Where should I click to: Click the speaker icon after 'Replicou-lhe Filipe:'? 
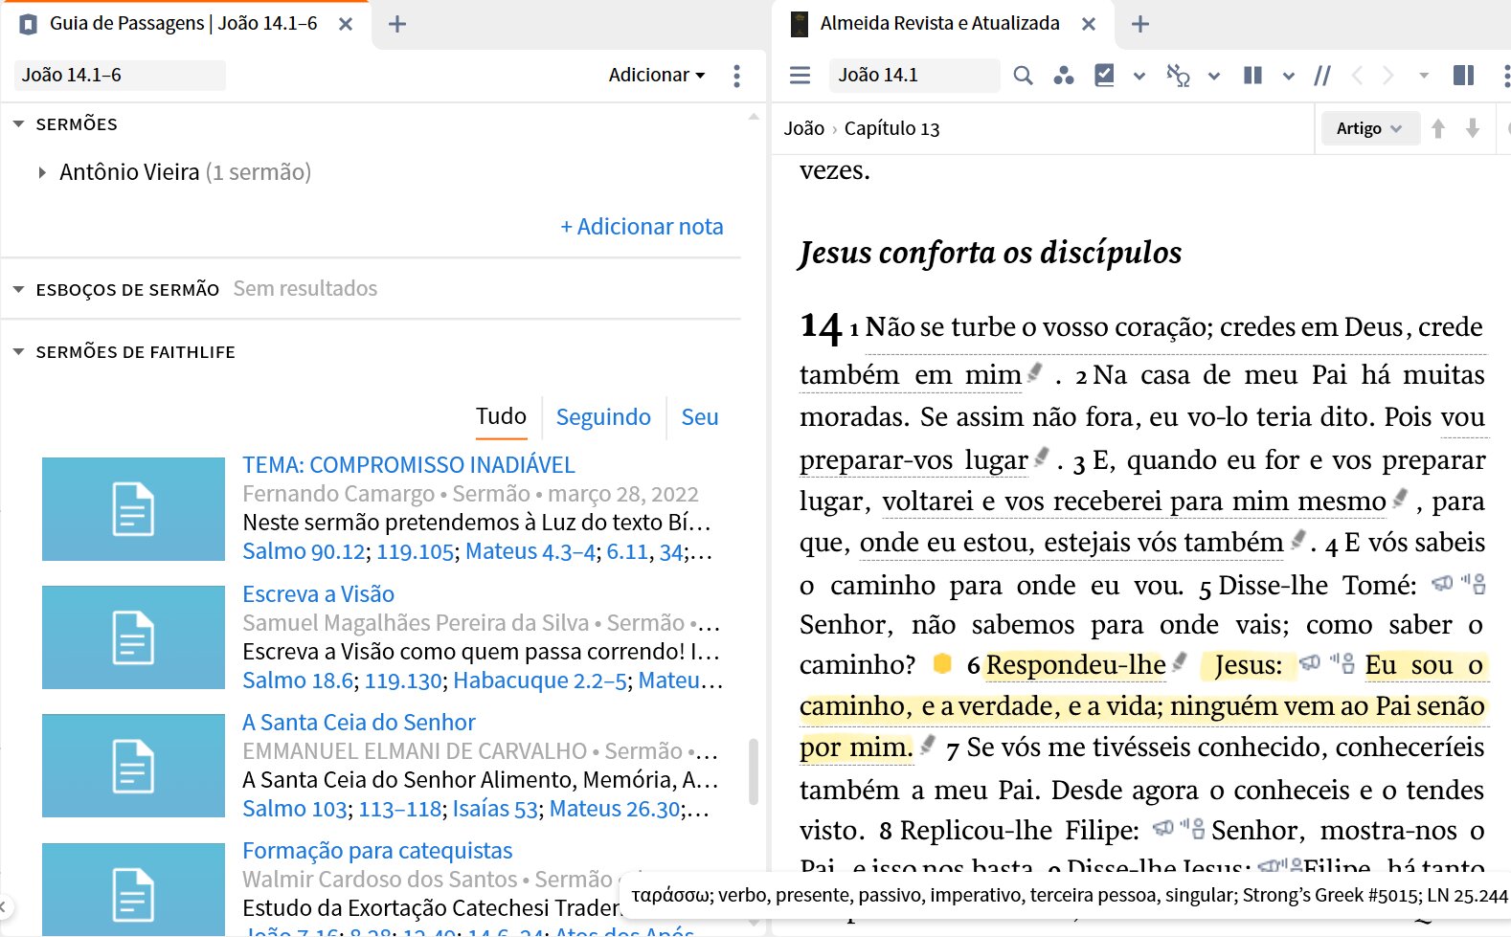pyautogui.click(x=1163, y=827)
